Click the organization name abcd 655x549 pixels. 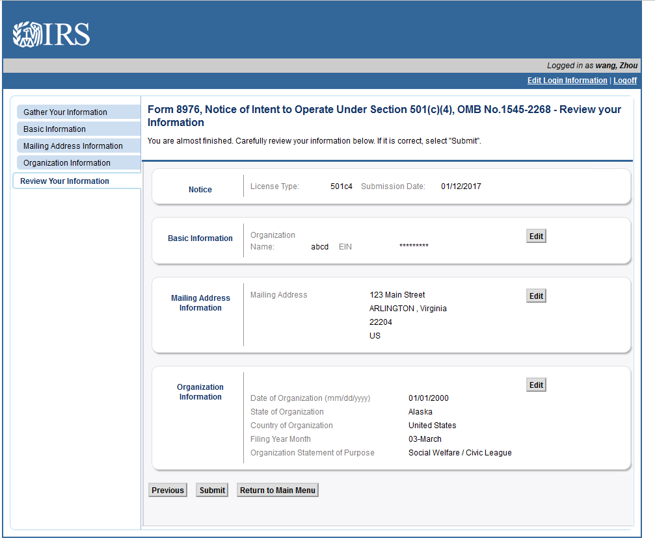point(319,247)
